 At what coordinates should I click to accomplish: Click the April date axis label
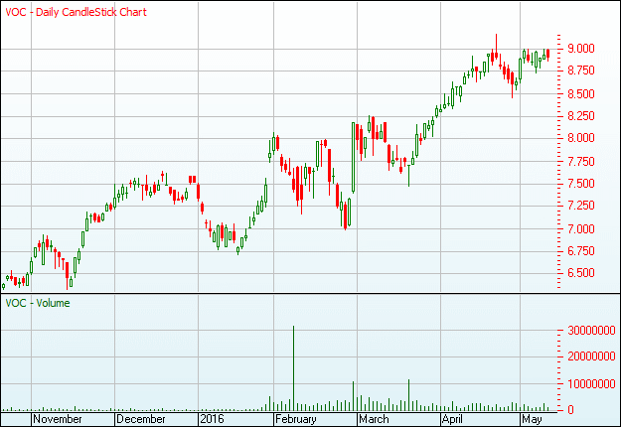[452, 419]
